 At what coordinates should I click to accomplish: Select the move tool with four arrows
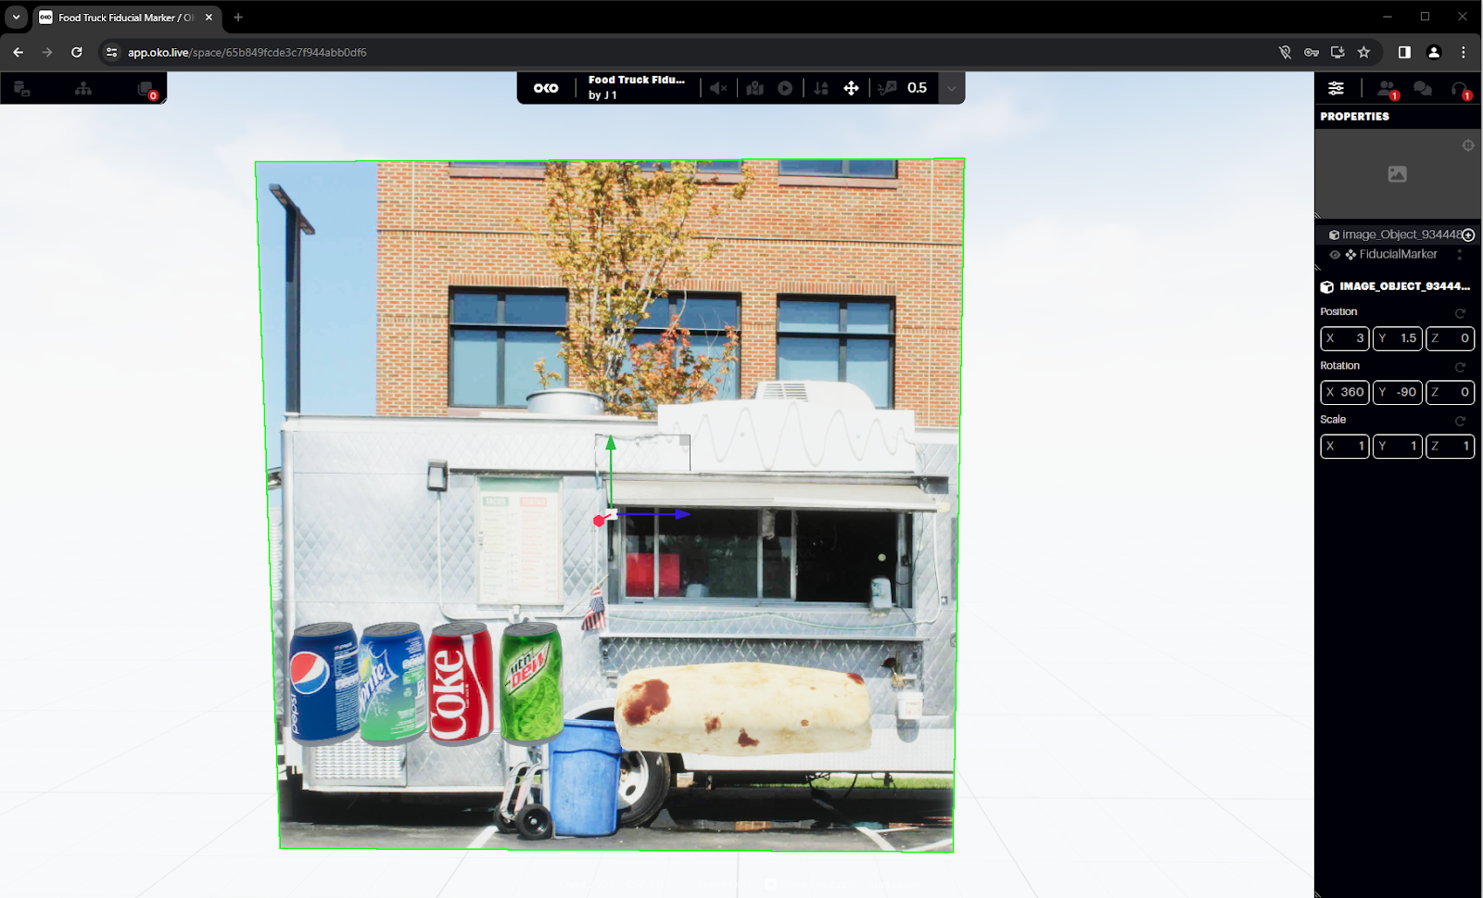pyautogui.click(x=851, y=87)
